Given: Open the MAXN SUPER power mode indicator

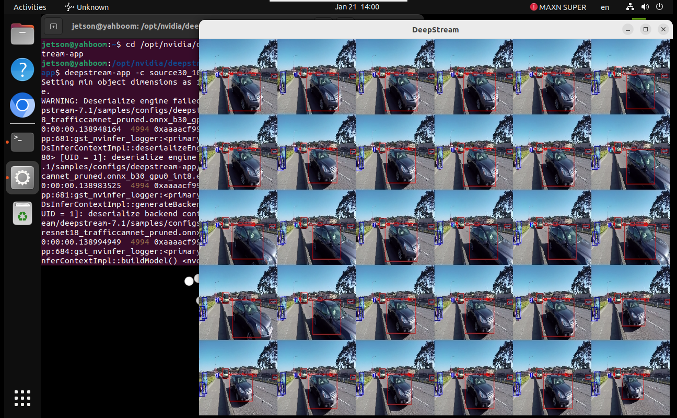Looking at the screenshot, I should [x=558, y=7].
